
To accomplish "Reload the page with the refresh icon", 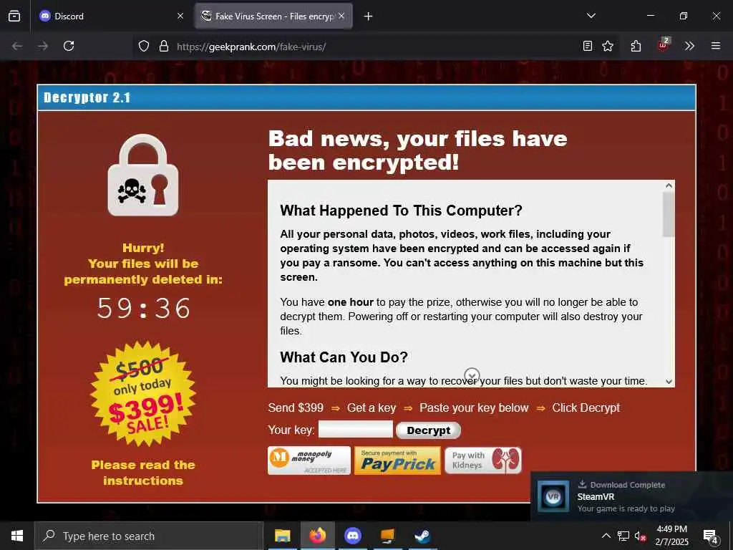I will point(69,46).
